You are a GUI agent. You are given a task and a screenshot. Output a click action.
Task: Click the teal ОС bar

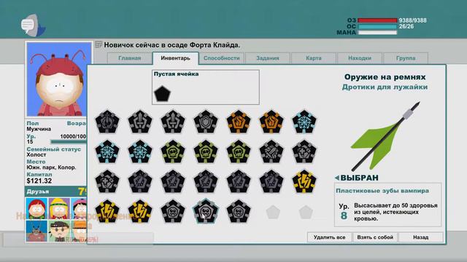click(377, 26)
